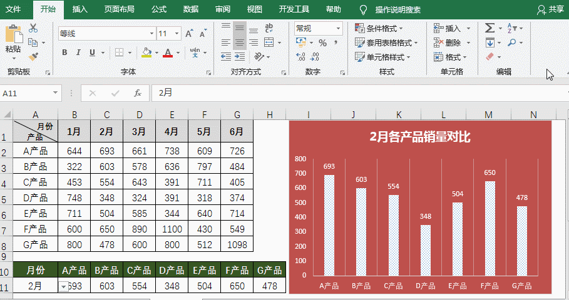Toggle Underline formatting
Screen dimensions: 569x300
click(x=92, y=52)
